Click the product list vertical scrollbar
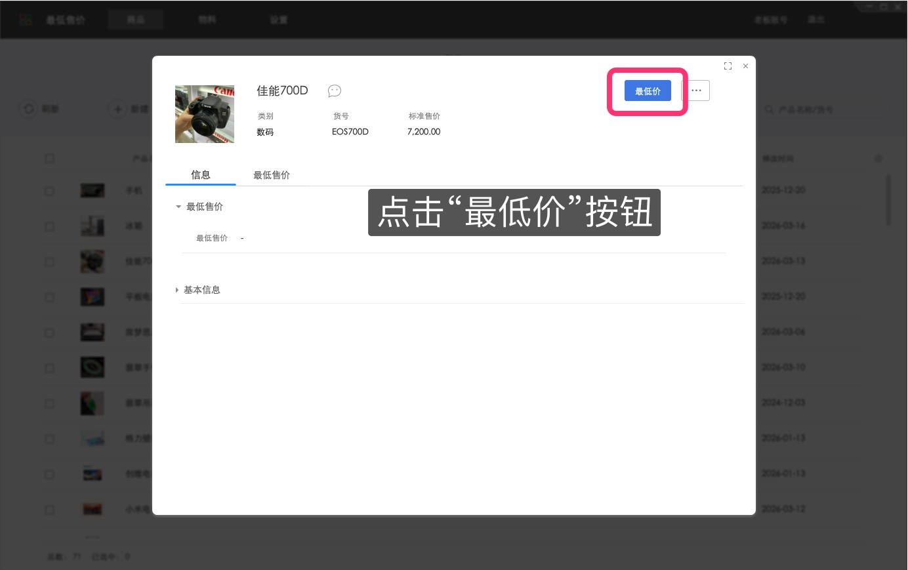 coord(889,200)
